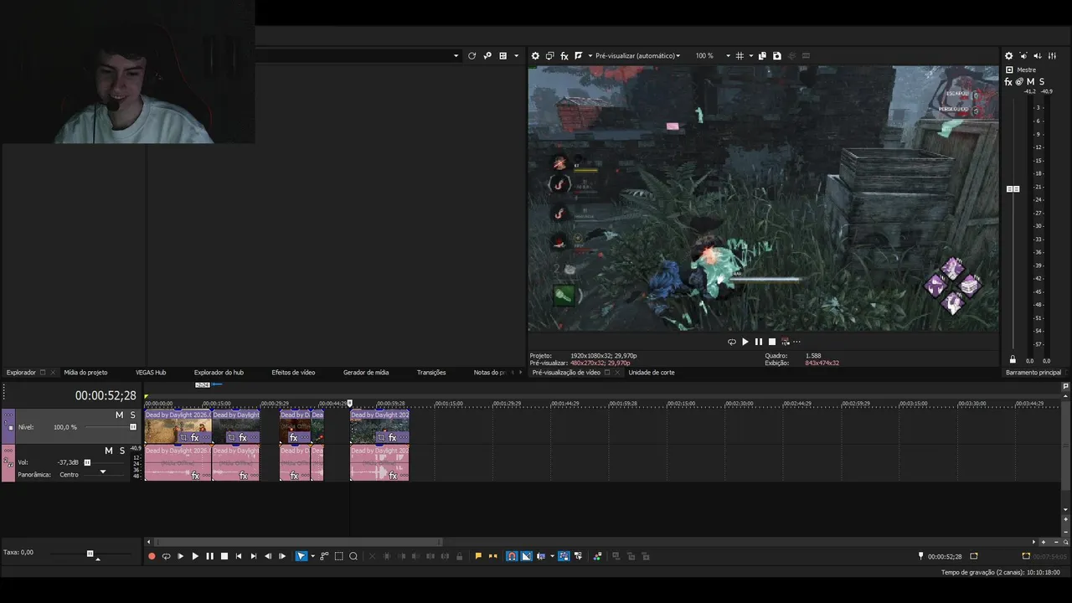
Task: Click play button under video preview
Action: click(745, 342)
